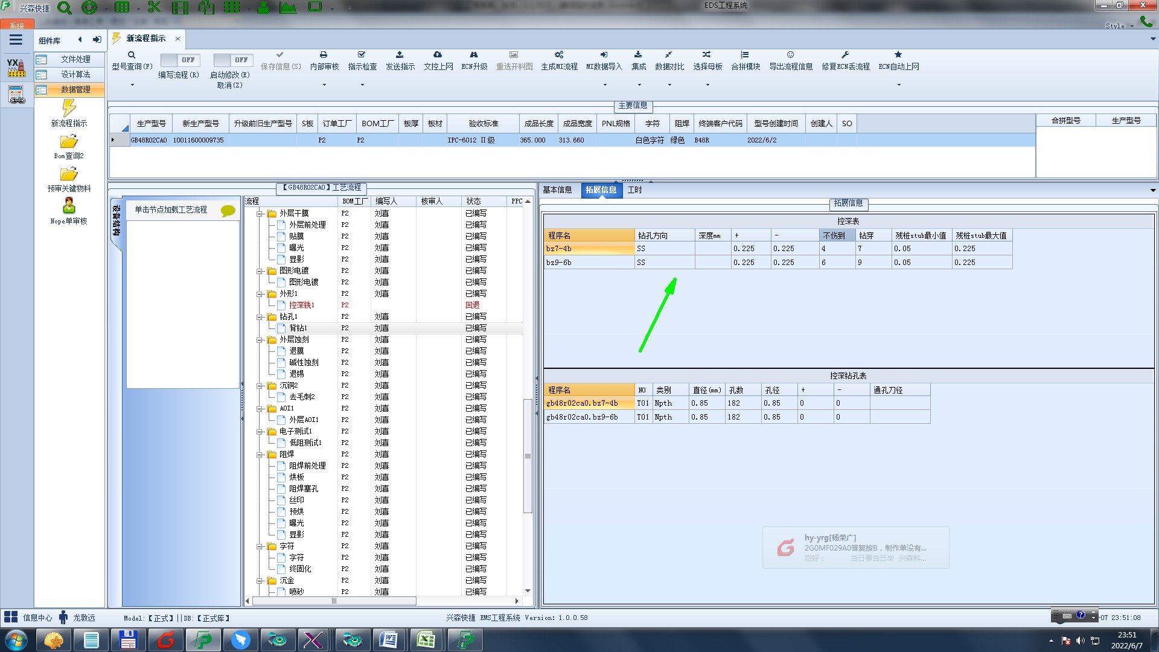This screenshot has width=1159, height=652.
Task: Click the 设备结构 vertical side tab
Action: [x=117, y=221]
